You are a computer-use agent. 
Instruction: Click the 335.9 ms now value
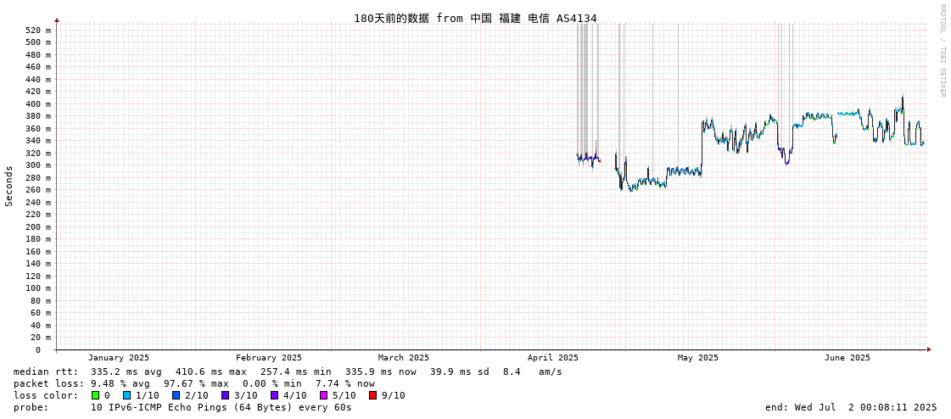(381, 372)
